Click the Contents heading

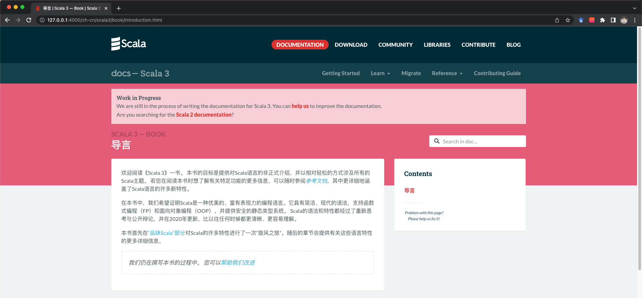pos(418,174)
